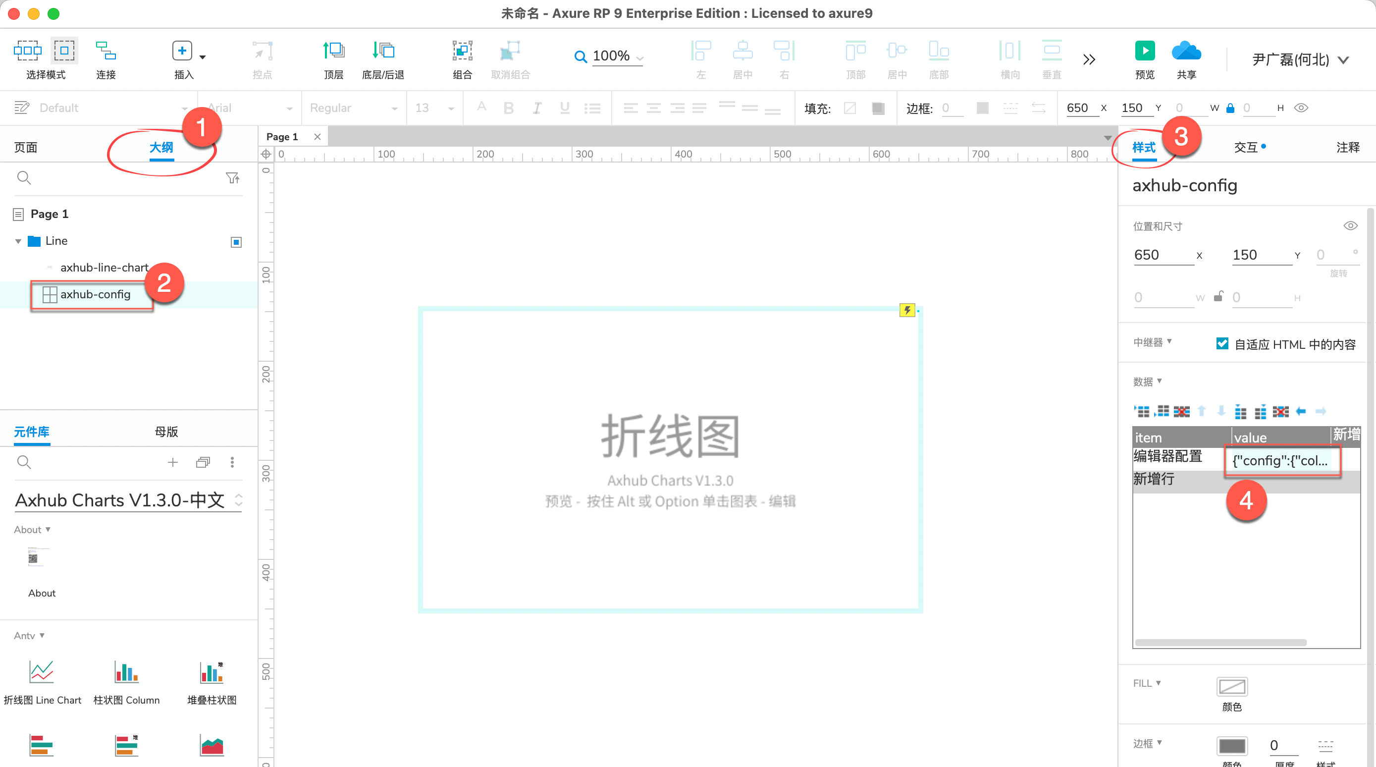Open Axhub Charts V1.3.0-中文 library selector

point(128,500)
